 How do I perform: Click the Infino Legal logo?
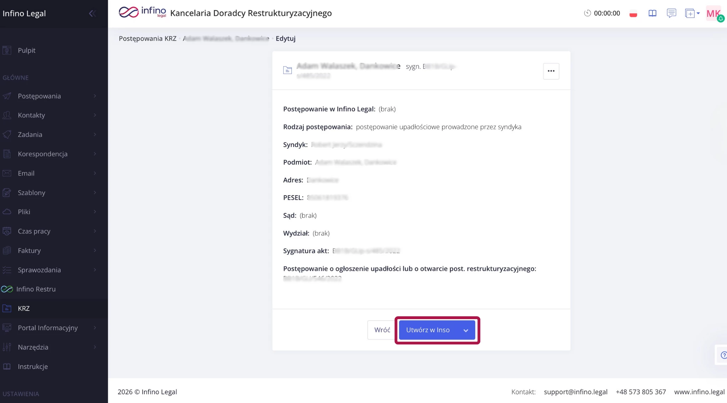coord(142,12)
